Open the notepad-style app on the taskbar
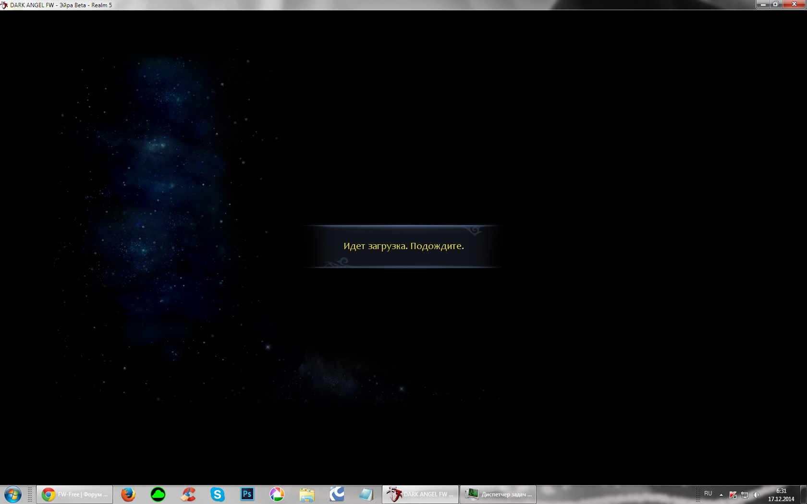 click(x=367, y=494)
